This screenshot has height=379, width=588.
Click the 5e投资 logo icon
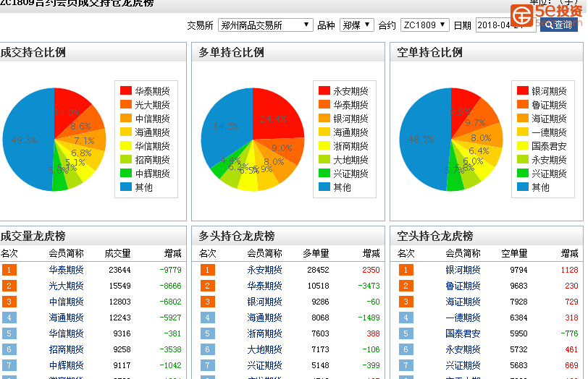[522, 15]
